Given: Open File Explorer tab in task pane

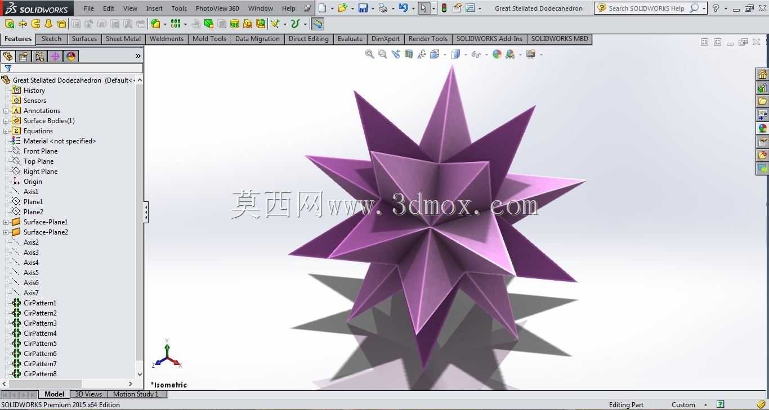Looking at the screenshot, I should coord(762,102).
